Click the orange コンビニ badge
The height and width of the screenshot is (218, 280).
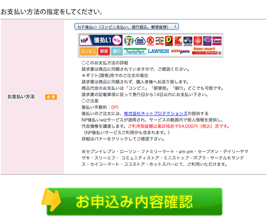coord(88,51)
